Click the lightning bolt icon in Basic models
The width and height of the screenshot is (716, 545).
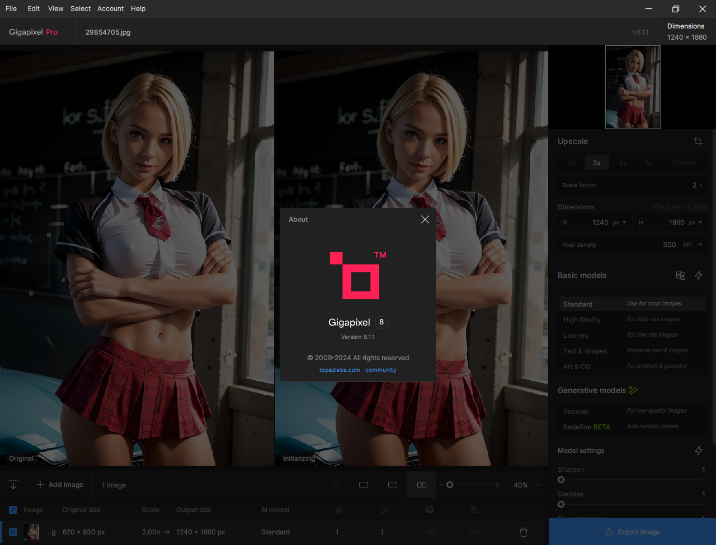[x=699, y=275]
